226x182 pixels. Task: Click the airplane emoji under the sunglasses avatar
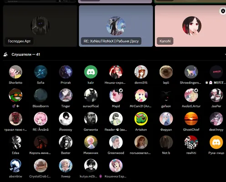(x=18, y=106)
